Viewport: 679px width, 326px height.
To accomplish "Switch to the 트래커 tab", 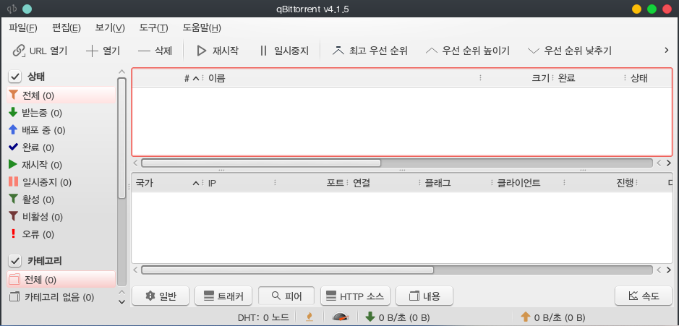I will pos(223,296).
